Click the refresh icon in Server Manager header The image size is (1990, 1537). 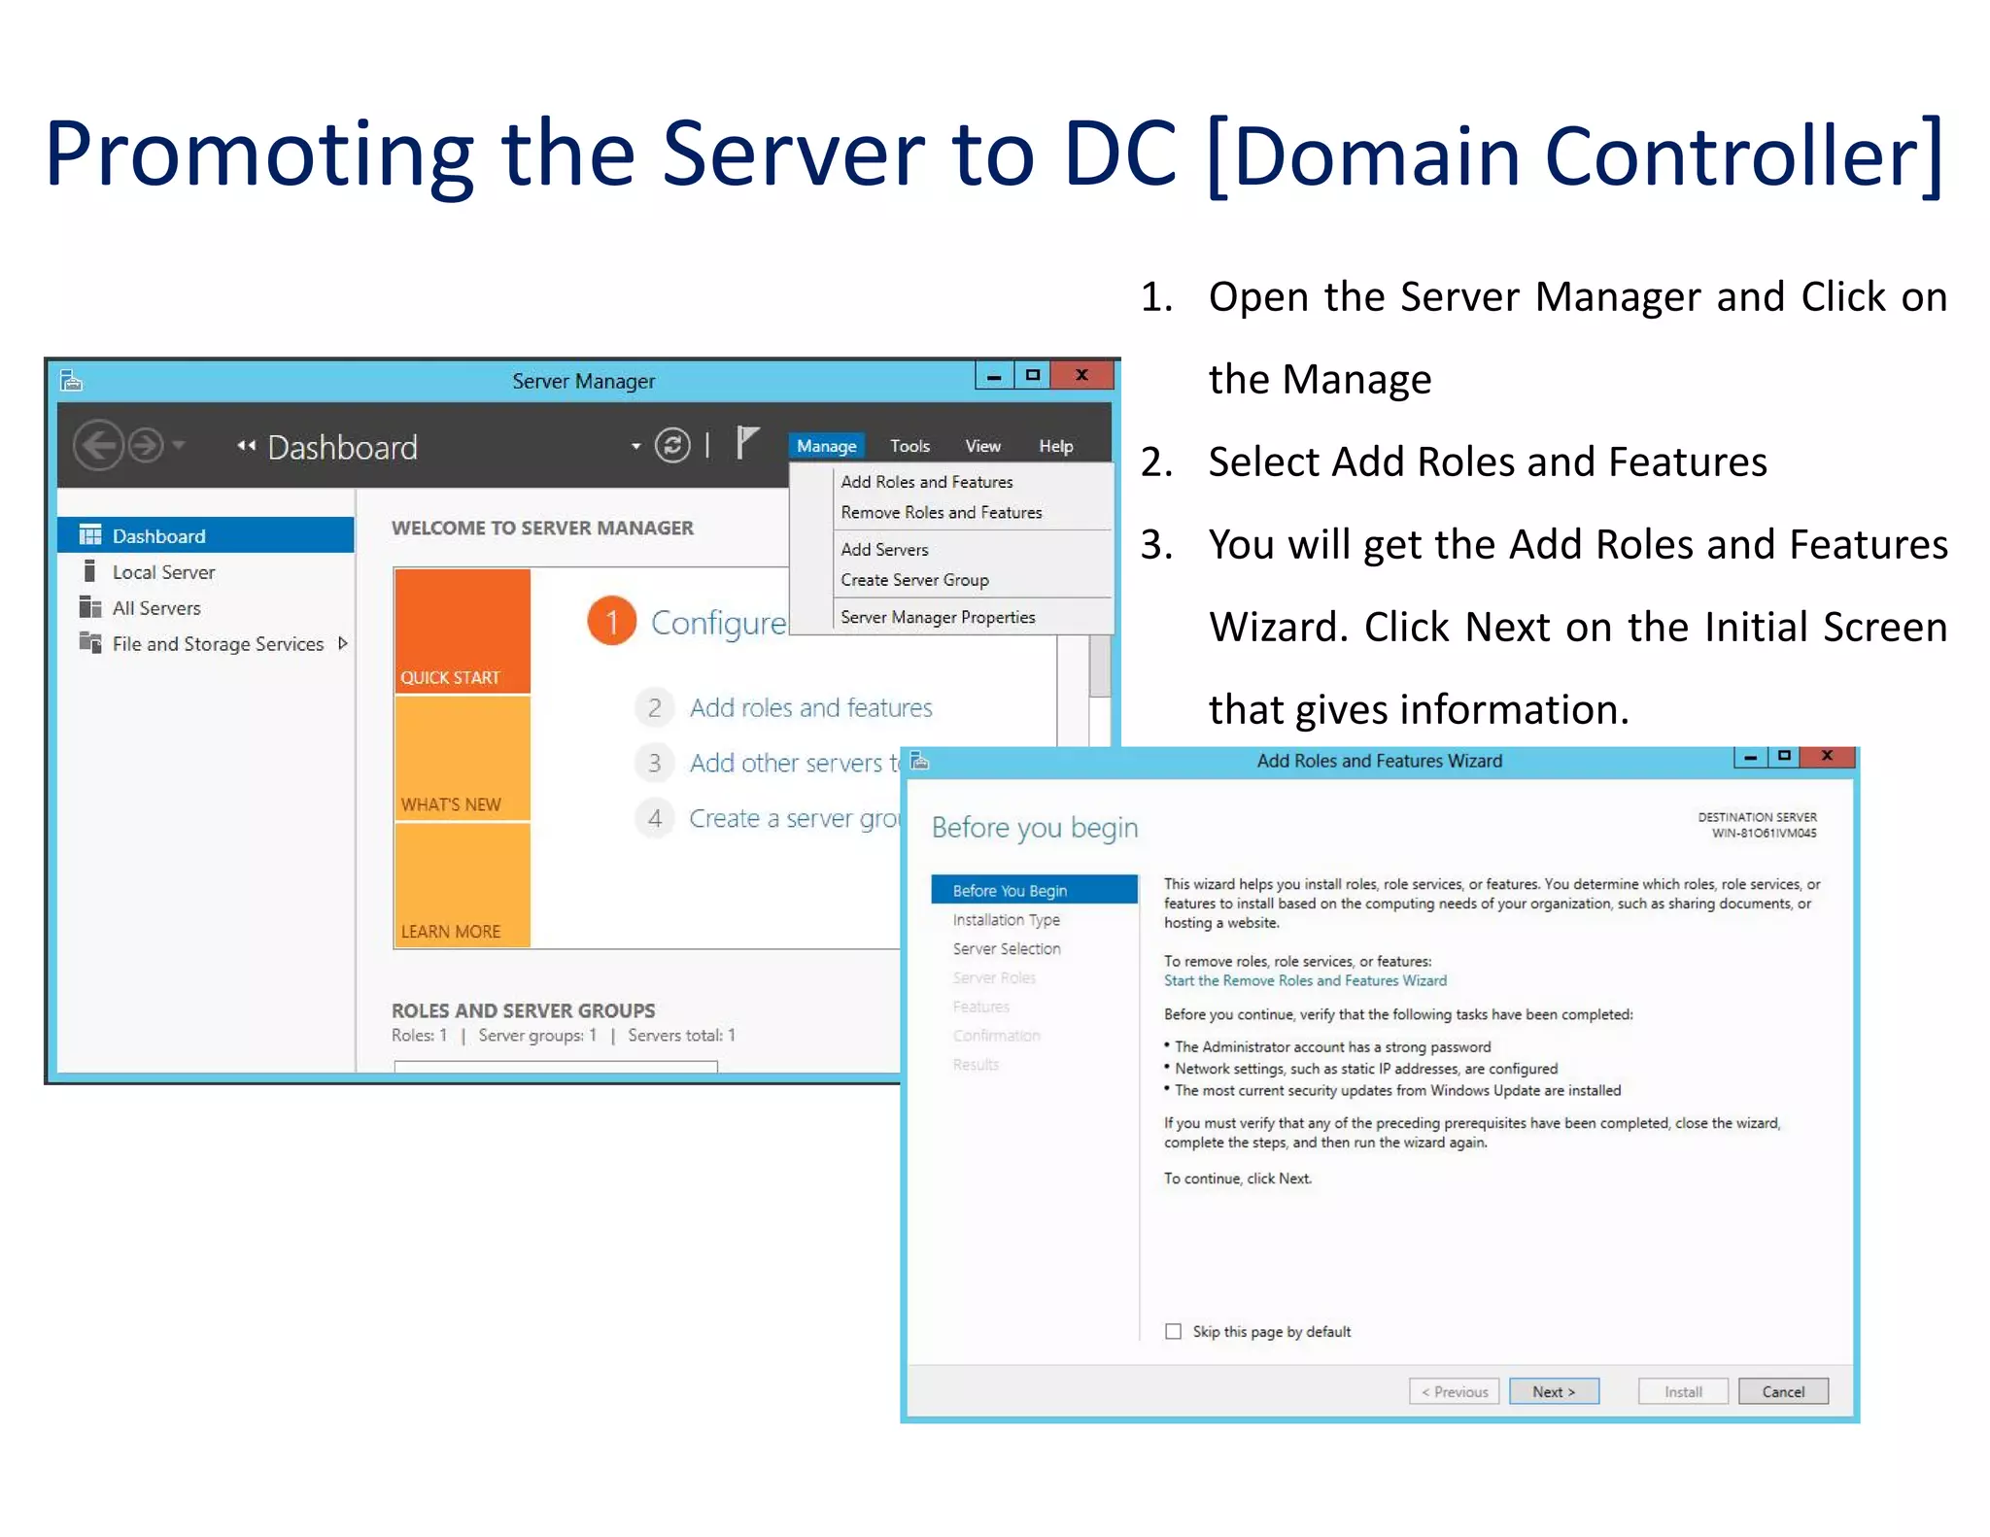(x=672, y=445)
